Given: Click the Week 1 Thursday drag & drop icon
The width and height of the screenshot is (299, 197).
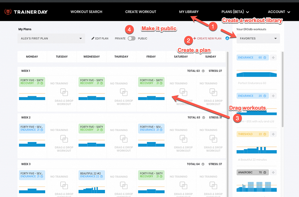Looking at the screenshot, I should (x=124, y=92).
